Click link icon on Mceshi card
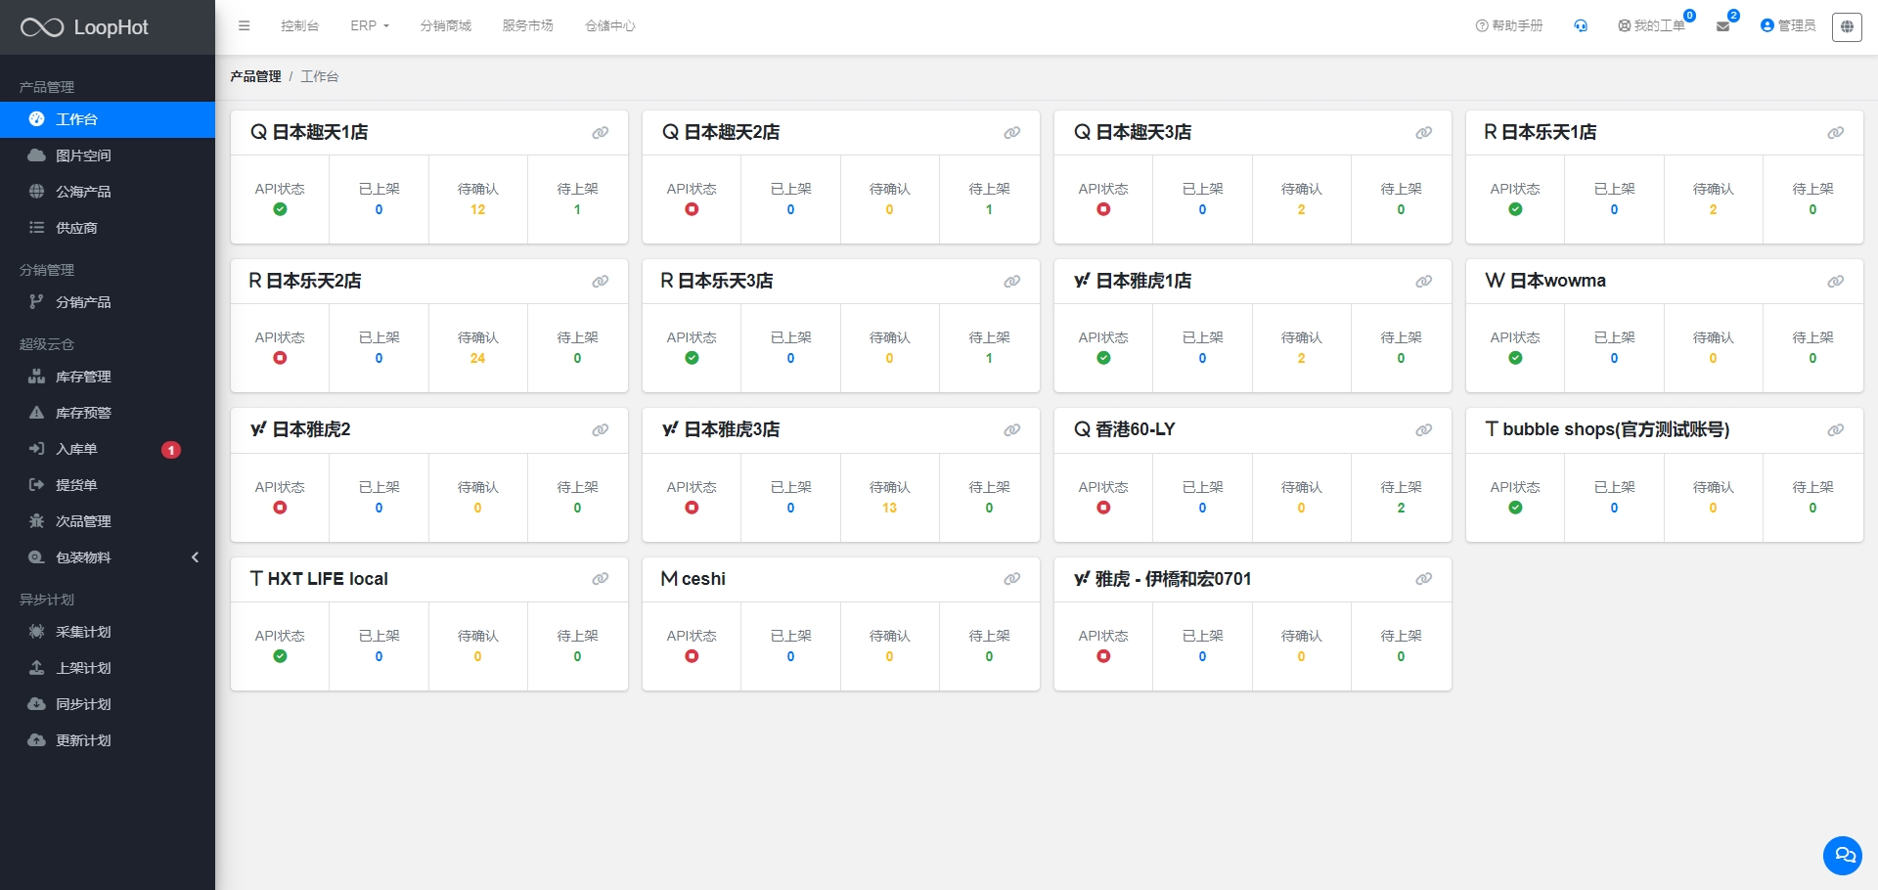 click(x=1011, y=580)
